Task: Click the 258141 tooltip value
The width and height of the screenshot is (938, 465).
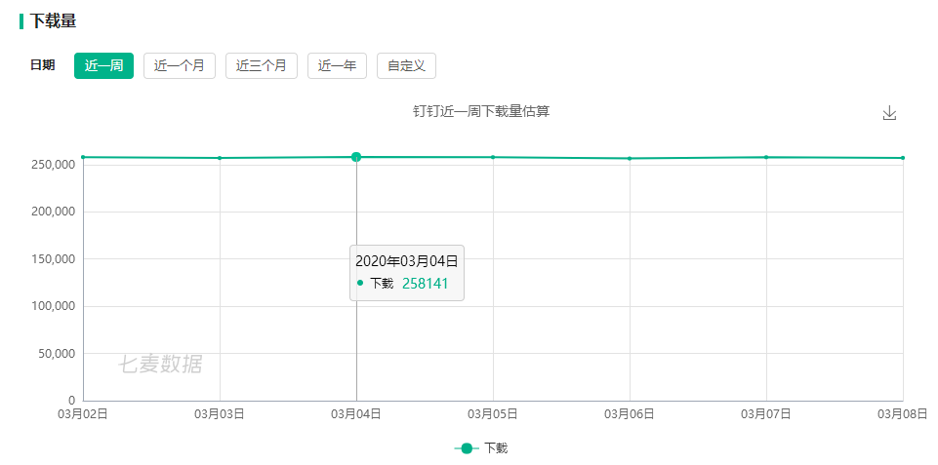Action: (426, 284)
